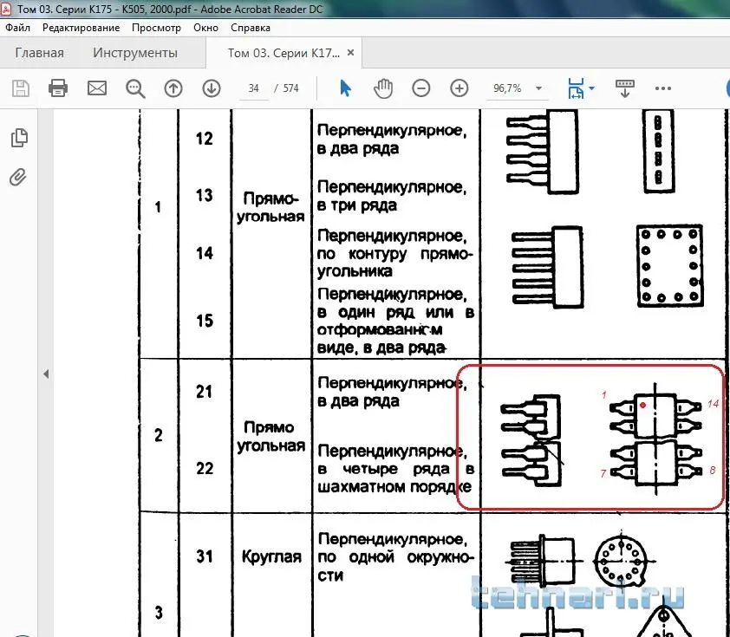Send file by email envelope icon
The image size is (730, 637).
pos(97,88)
